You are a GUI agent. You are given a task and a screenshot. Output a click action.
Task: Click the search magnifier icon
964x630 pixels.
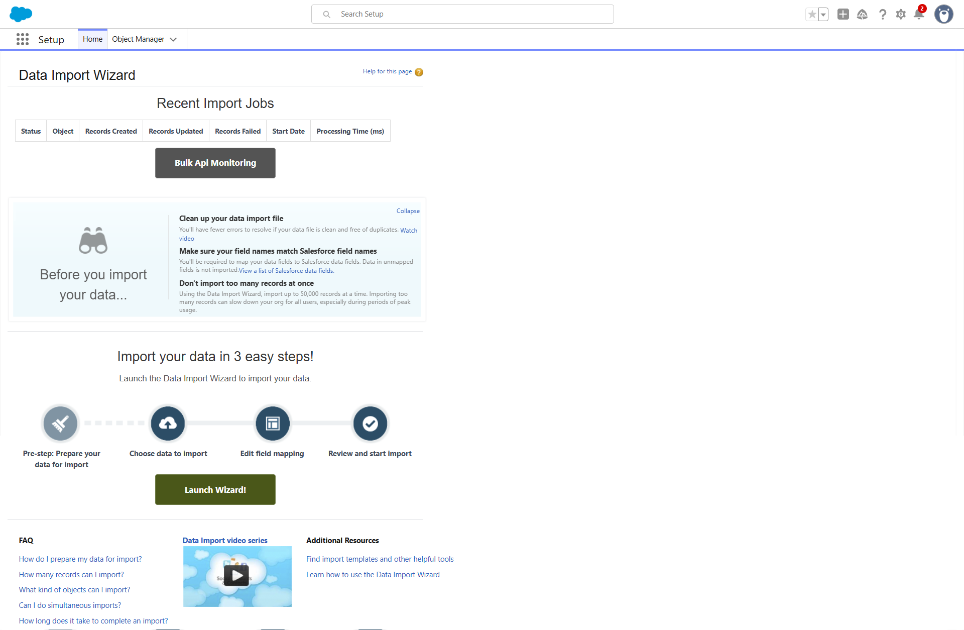tap(326, 14)
